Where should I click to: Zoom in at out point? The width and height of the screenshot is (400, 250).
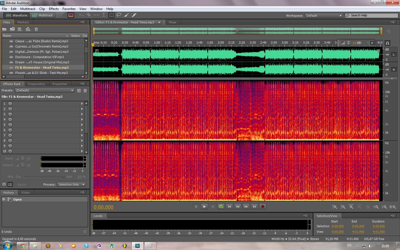click(384, 207)
